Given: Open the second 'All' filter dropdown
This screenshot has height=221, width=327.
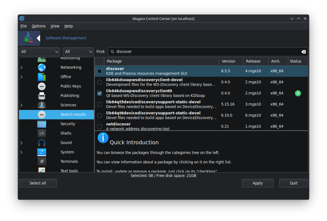Looking at the screenshot, I should [78, 52].
